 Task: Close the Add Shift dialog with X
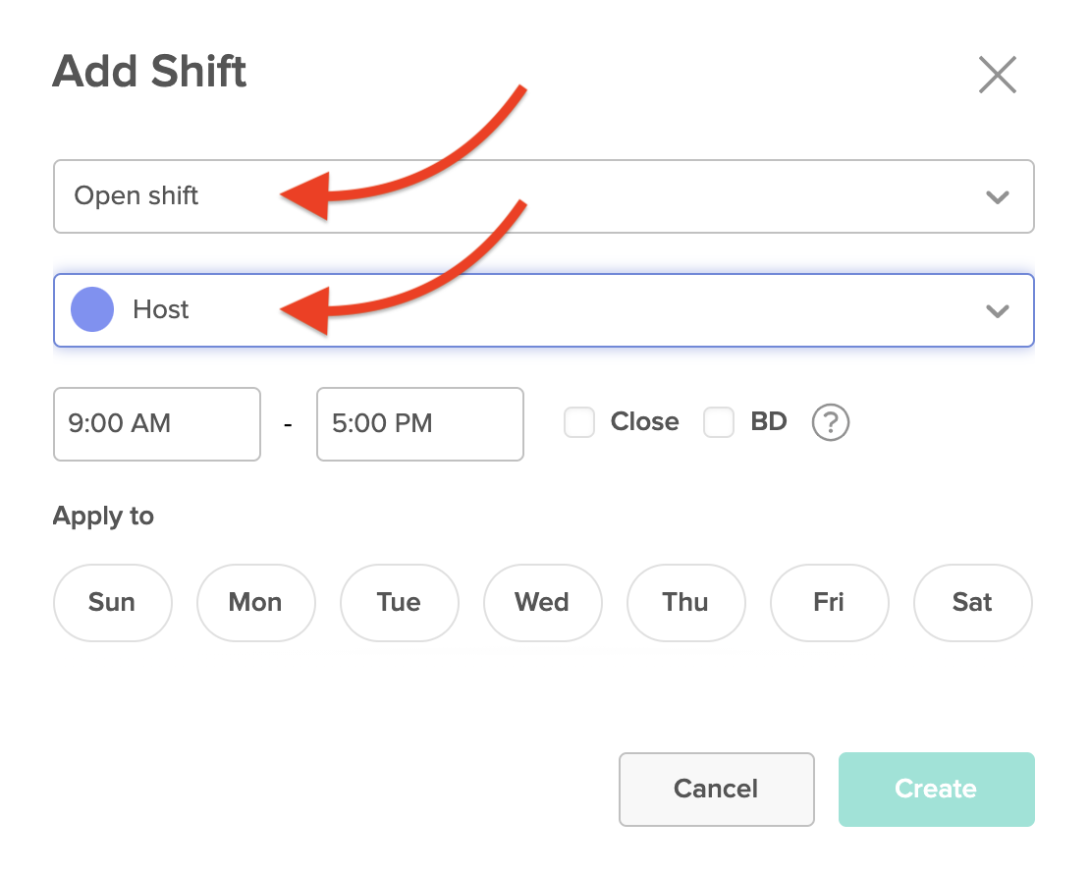pyautogui.click(x=998, y=75)
